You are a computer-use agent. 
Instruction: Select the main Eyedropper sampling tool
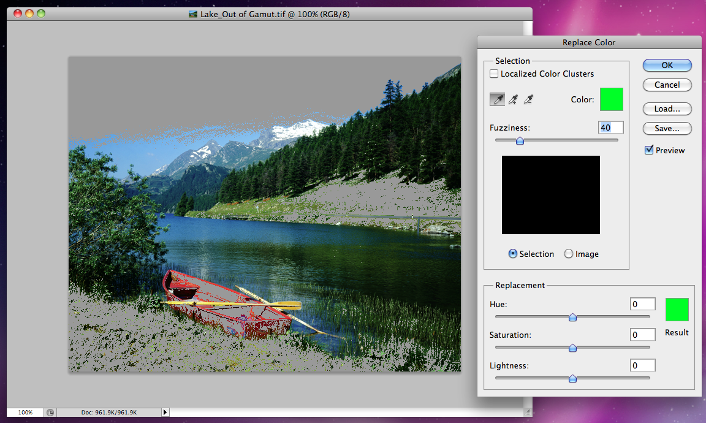(x=497, y=99)
